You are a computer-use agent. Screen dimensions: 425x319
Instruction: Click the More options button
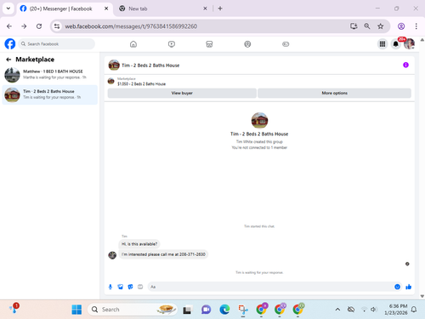334,93
